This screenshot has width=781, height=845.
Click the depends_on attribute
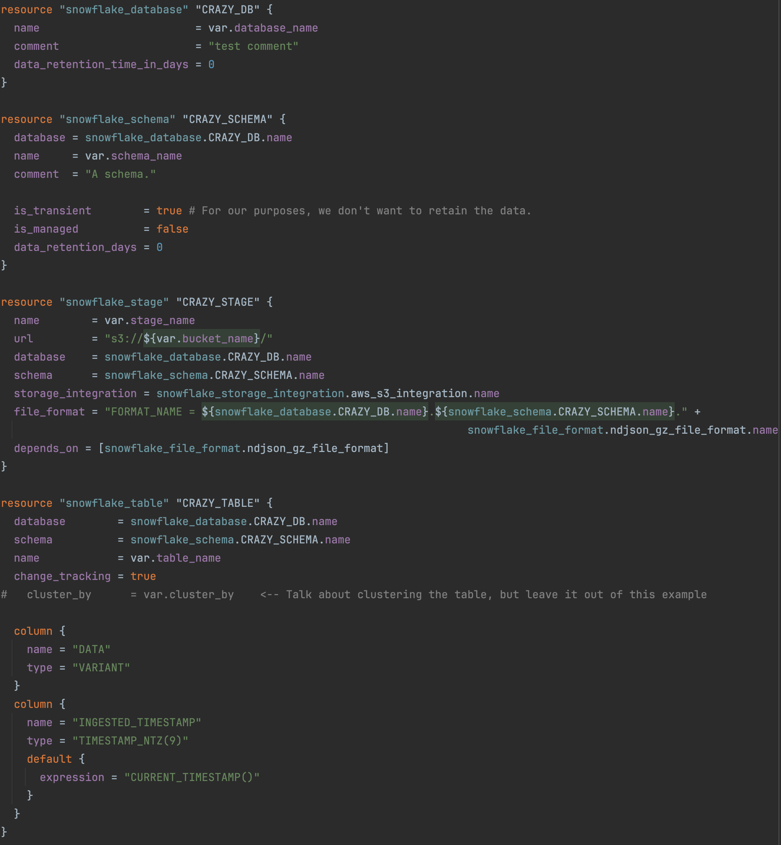[46, 449]
